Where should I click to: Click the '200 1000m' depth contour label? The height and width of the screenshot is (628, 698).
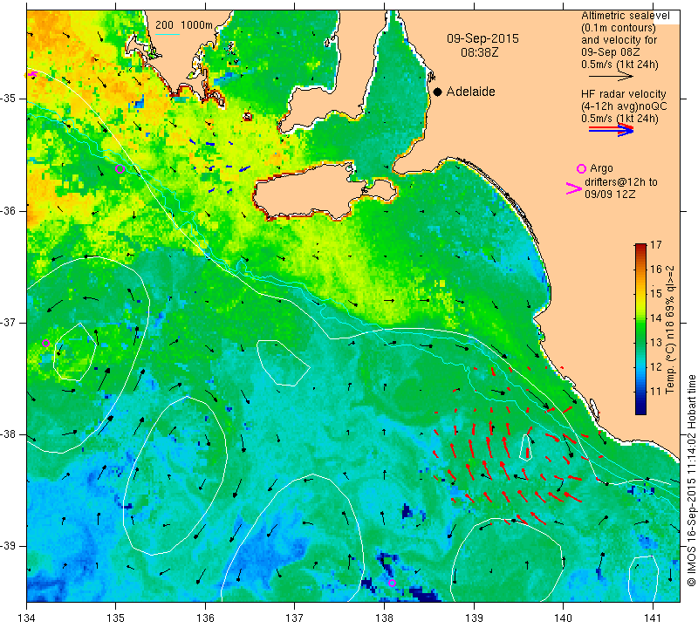click(x=184, y=25)
